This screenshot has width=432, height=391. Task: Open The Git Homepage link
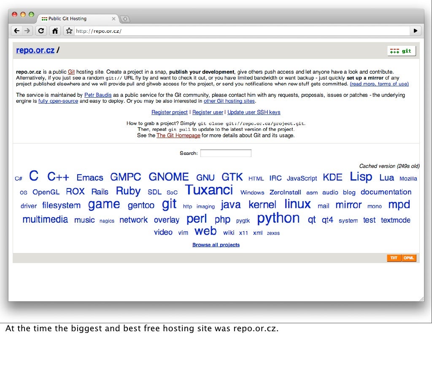[178, 136]
